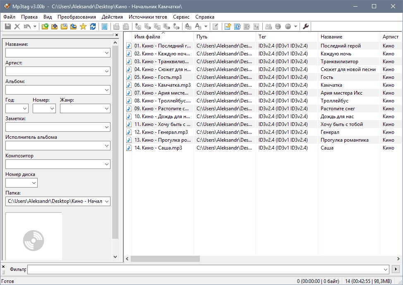The height and width of the screenshot is (285, 403).
Task: Click the Actions (Quick) Aa icon
Action: point(198,26)
